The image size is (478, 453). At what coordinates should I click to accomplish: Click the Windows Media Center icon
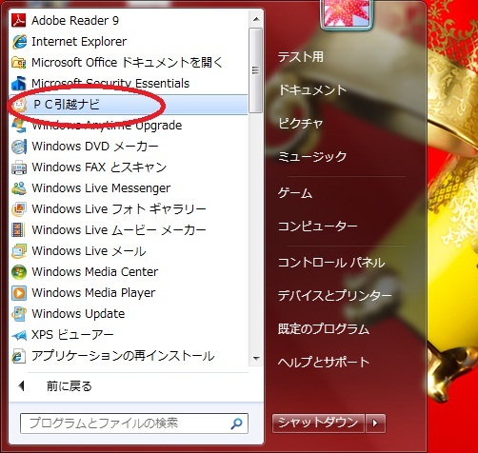[19, 272]
